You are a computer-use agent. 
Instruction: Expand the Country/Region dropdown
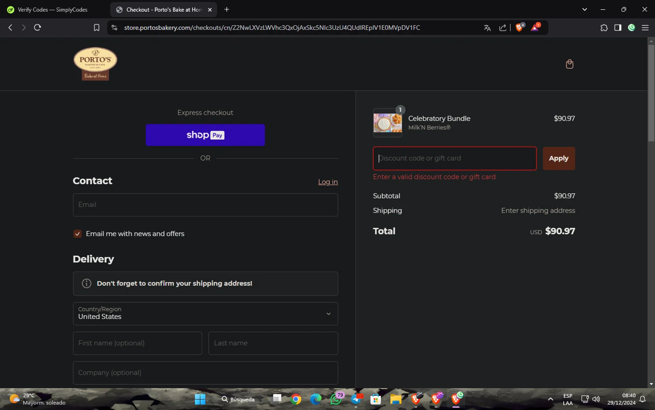[205, 314]
